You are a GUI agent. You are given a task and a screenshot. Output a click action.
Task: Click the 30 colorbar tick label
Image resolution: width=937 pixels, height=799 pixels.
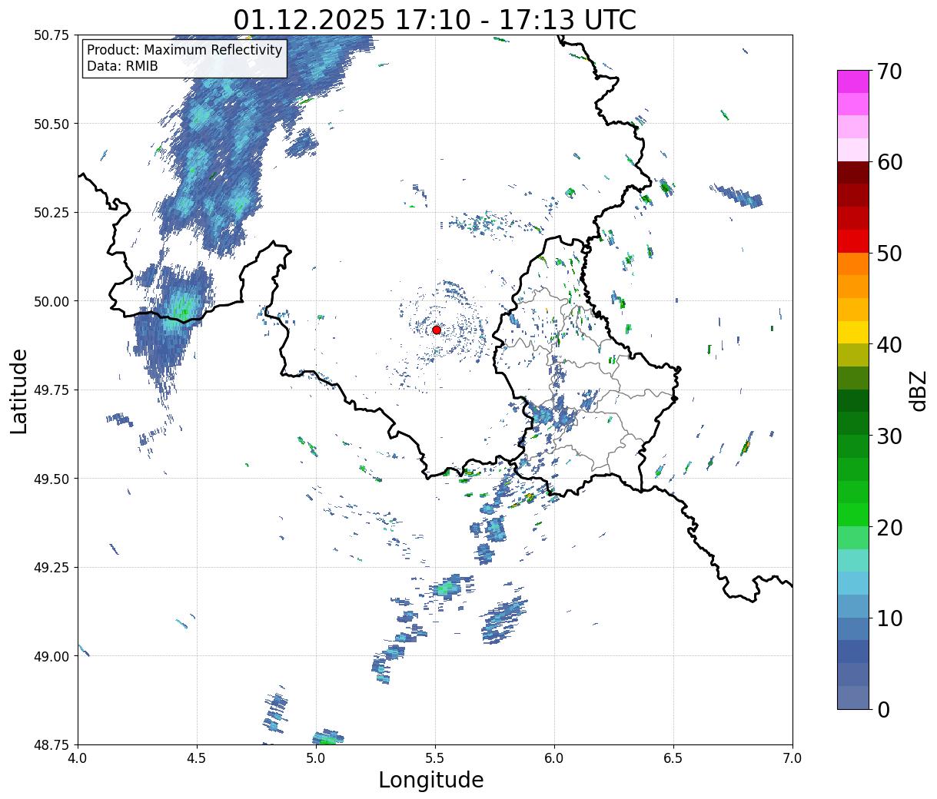pos(890,436)
